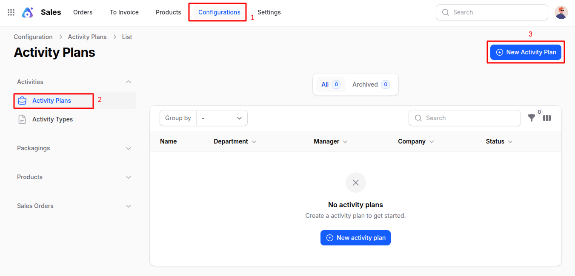Image resolution: width=575 pixels, height=276 pixels.
Task: Open the optional columns selector icon
Action: pos(547,118)
